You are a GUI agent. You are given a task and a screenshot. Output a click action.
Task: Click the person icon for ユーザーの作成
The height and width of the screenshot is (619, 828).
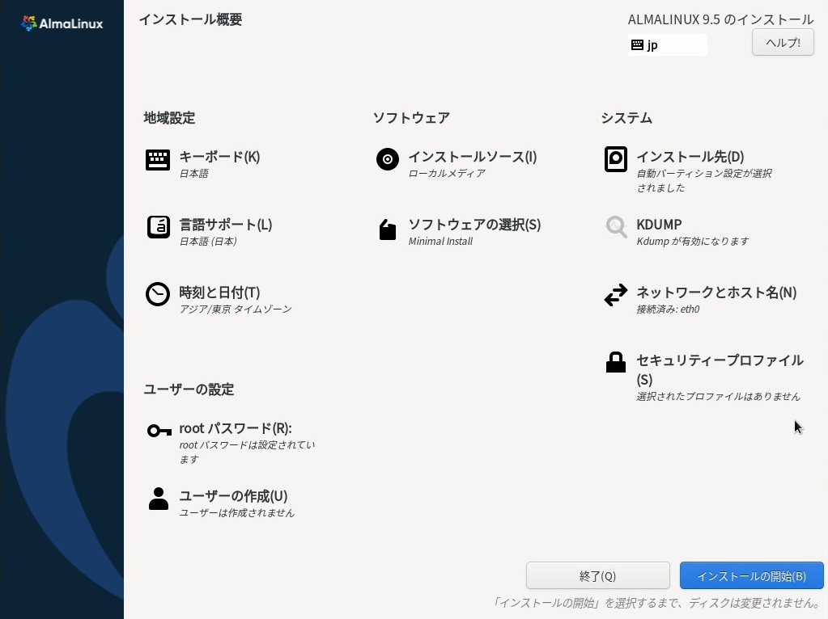(x=159, y=499)
